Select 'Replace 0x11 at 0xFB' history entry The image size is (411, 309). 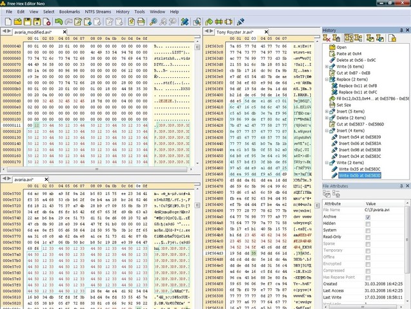358,86
